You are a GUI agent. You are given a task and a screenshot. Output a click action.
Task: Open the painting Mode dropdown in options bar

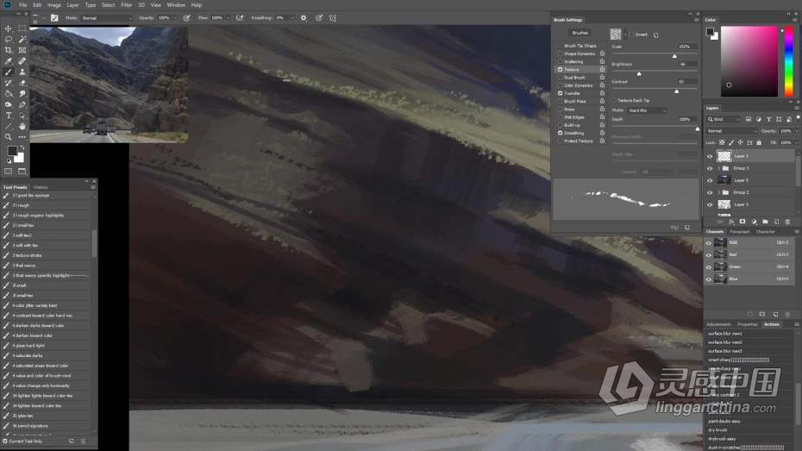point(107,18)
